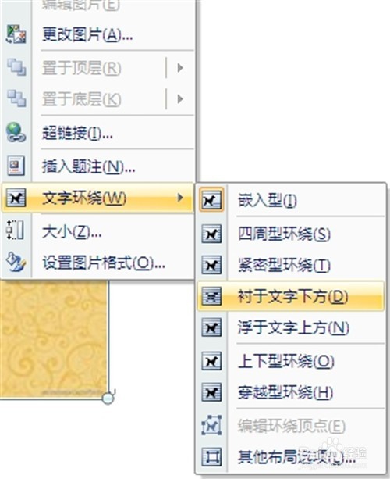Click the square wrap (四周型环绕) icon
This screenshot has width=390, height=479.
[211, 234]
